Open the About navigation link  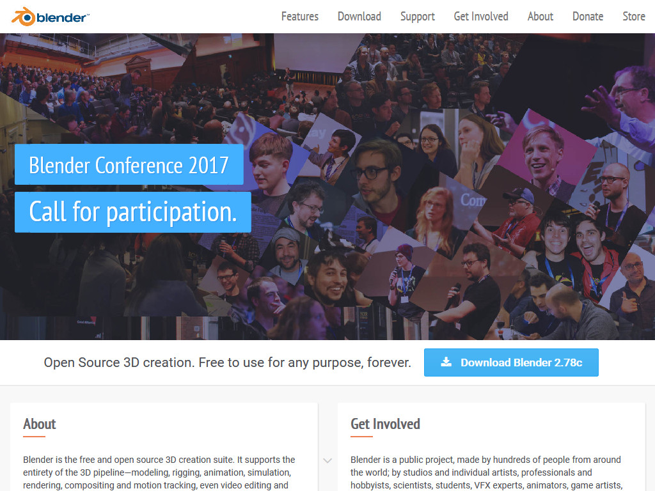(x=540, y=17)
